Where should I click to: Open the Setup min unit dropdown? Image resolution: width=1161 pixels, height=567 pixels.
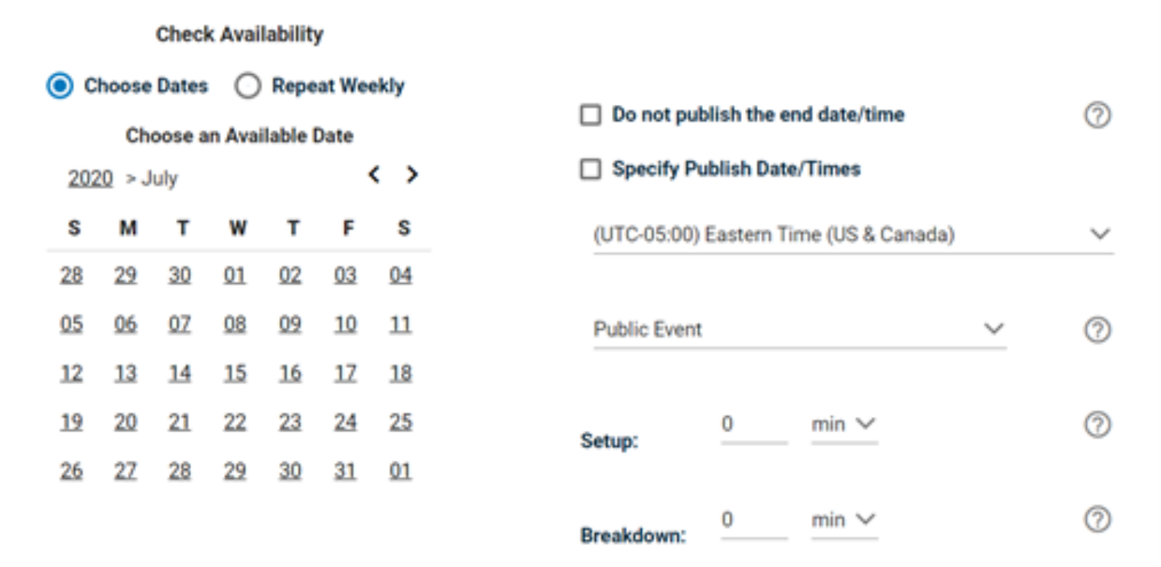pos(843,425)
